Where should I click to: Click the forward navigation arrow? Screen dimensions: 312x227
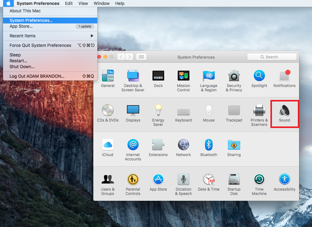pos(129,57)
